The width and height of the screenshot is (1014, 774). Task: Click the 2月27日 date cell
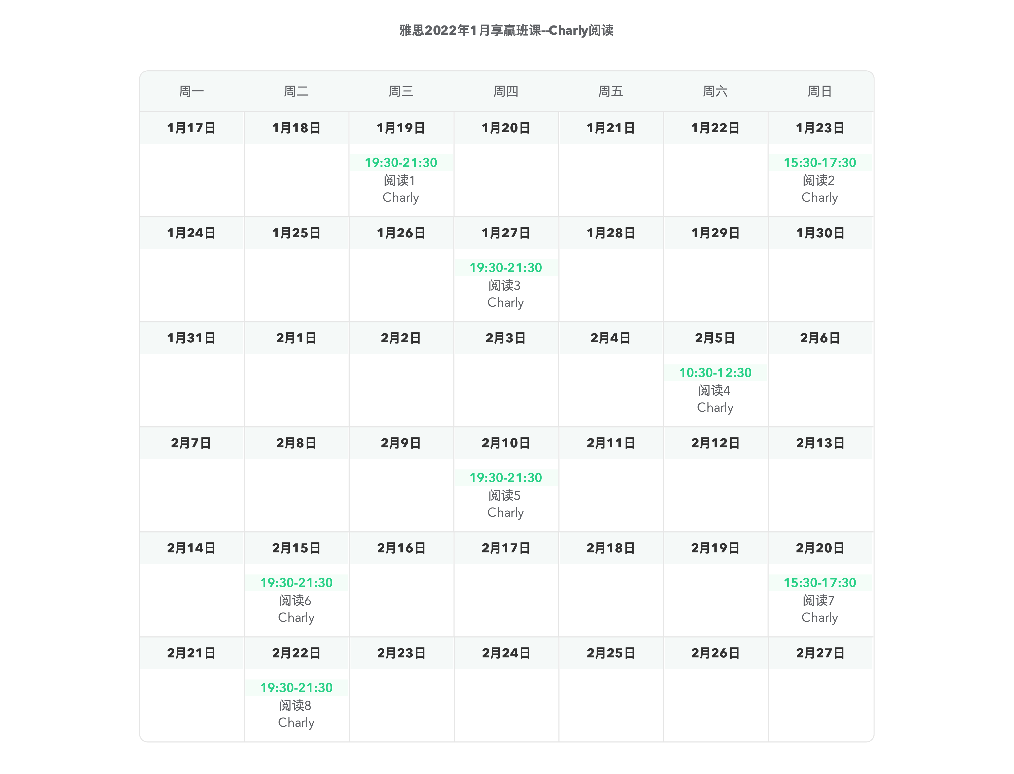tap(820, 653)
